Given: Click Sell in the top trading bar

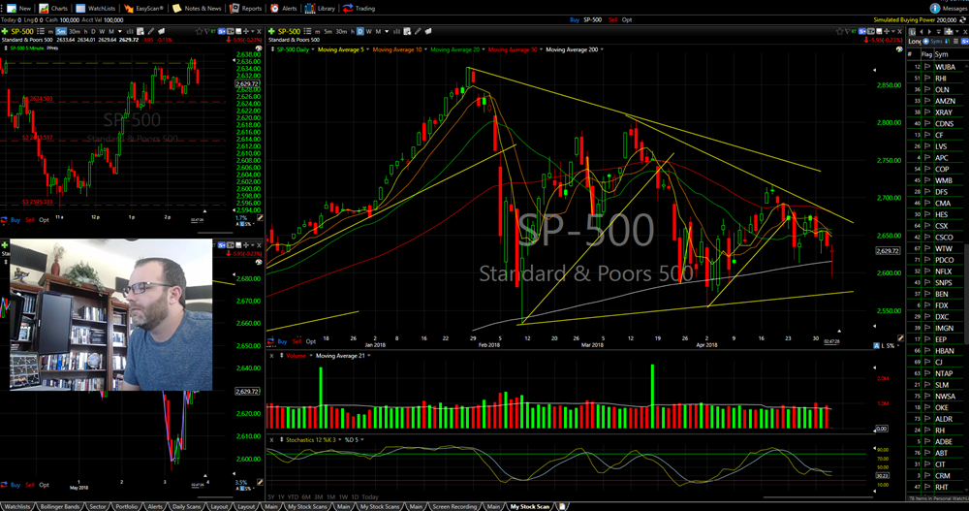Looking at the screenshot, I should click(x=612, y=19).
